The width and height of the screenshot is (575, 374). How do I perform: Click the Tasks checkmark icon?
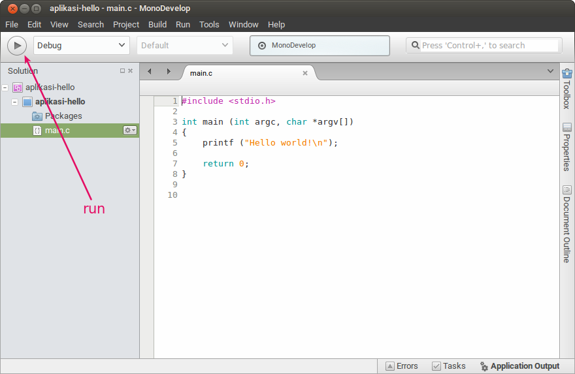click(x=436, y=366)
